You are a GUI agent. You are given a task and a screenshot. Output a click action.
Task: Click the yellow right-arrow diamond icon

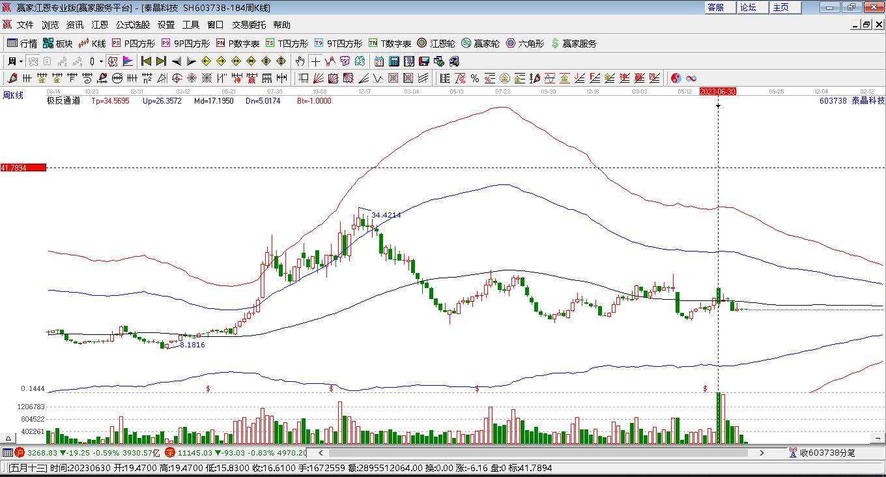[x=221, y=61]
